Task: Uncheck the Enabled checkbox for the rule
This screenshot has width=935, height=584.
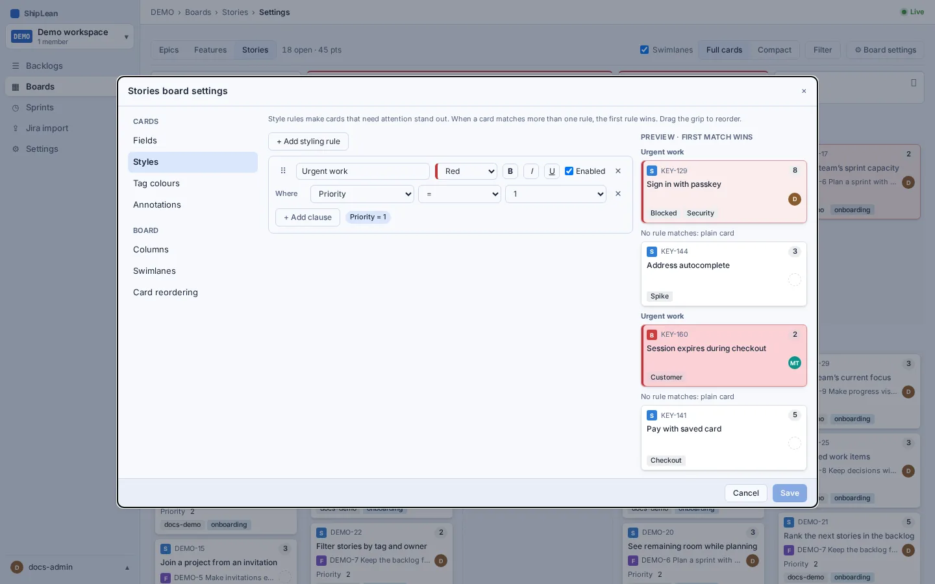Action: (x=569, y=171)
